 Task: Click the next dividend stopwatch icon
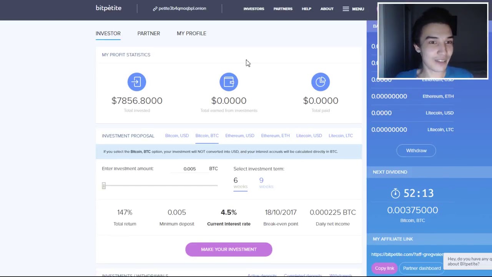tap(396, 193)
